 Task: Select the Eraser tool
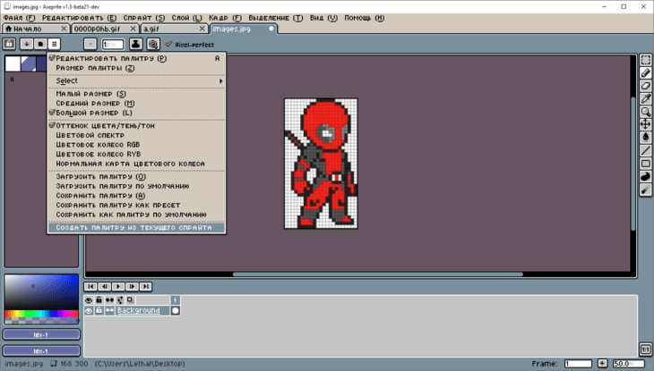[x=645, y=86]
